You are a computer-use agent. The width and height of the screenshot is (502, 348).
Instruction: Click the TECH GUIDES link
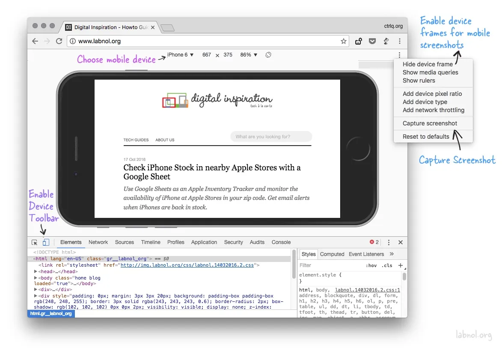point(136,140)
